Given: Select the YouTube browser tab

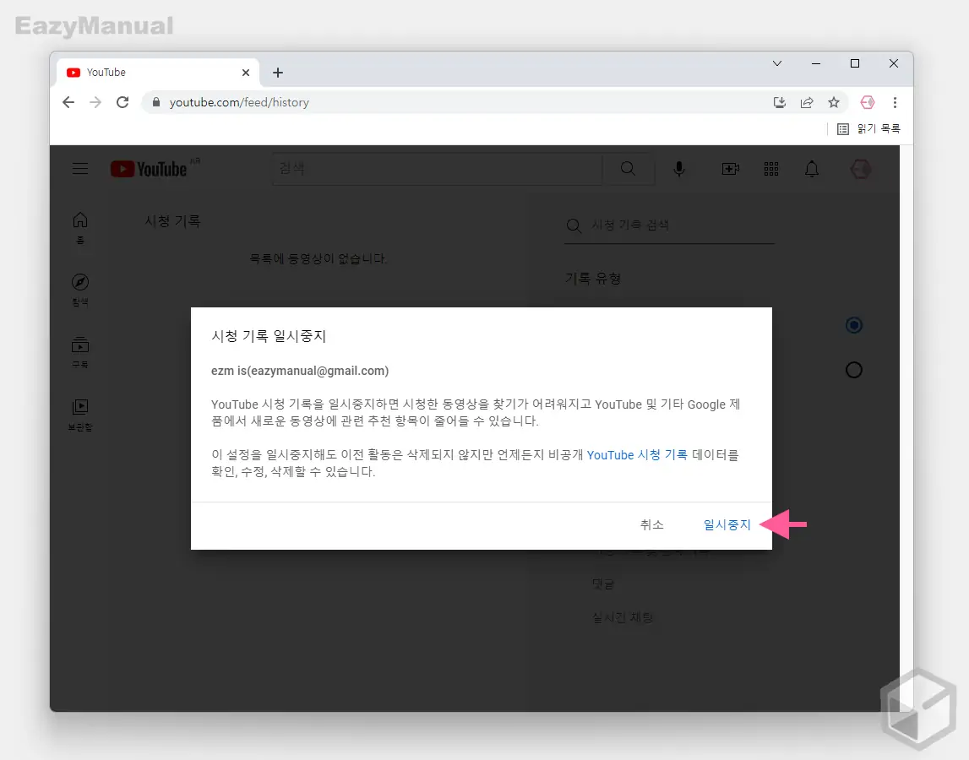Looking at the screenshot, I should click(x=158, y=73).
